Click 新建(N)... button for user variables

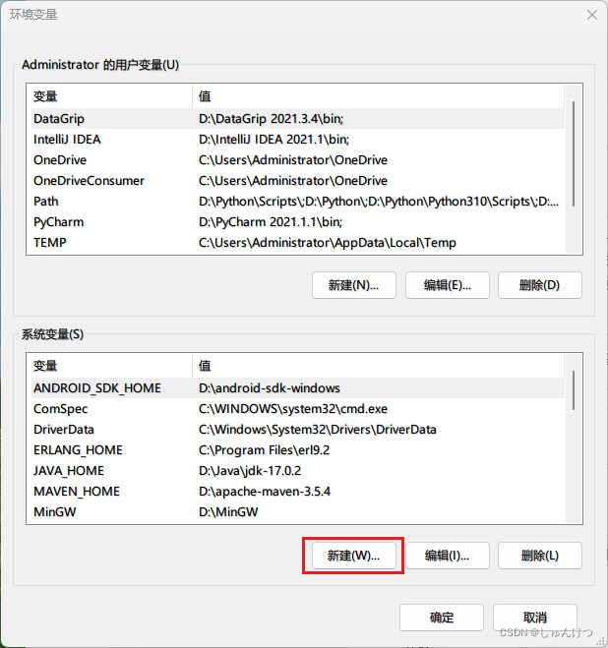click(x=353, y=285)
